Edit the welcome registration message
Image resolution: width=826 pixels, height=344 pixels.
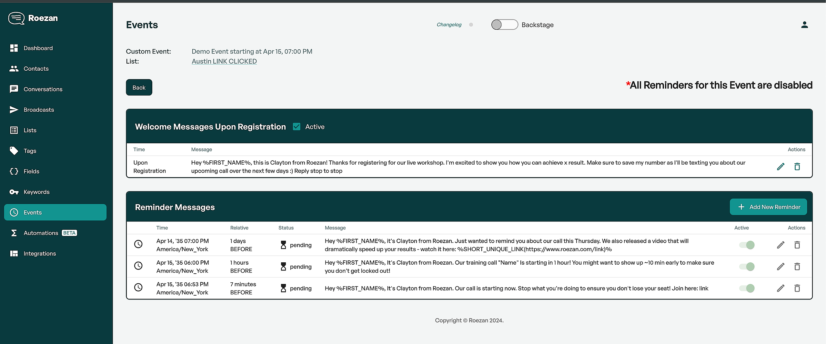point(781,167)
